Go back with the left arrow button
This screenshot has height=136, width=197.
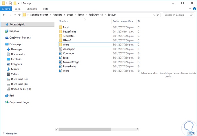4,15
